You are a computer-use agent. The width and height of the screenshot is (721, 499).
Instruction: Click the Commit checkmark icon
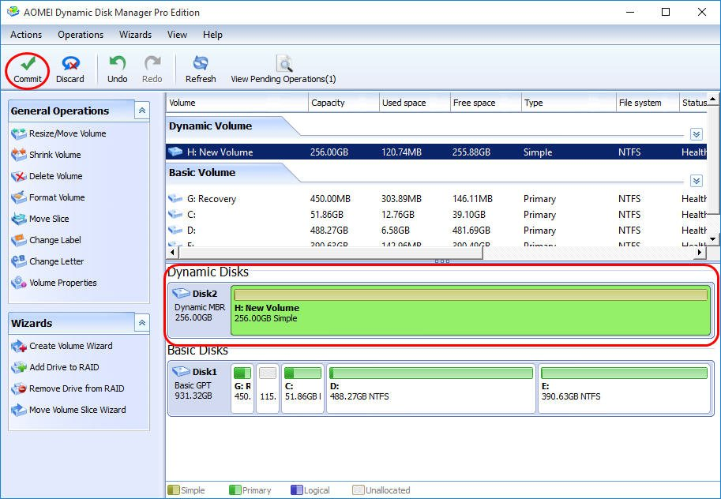click(x=28, y=64)
